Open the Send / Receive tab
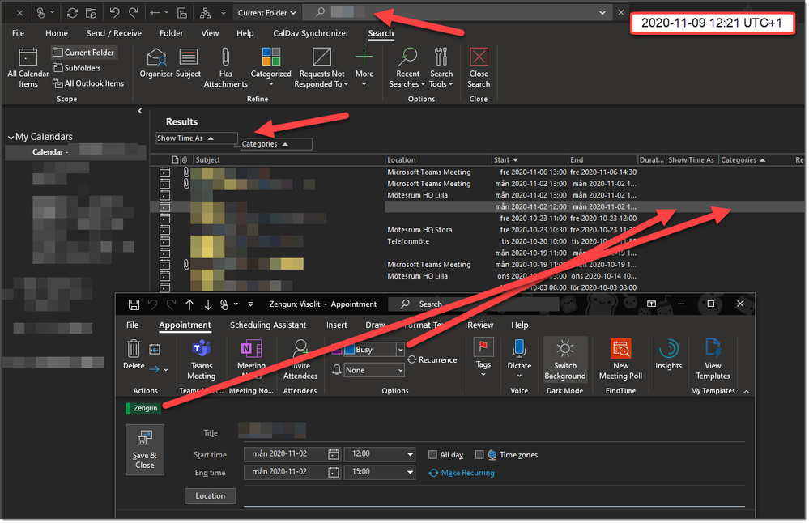This screenshot has width=809, height=523. click(x=114, y=33)
